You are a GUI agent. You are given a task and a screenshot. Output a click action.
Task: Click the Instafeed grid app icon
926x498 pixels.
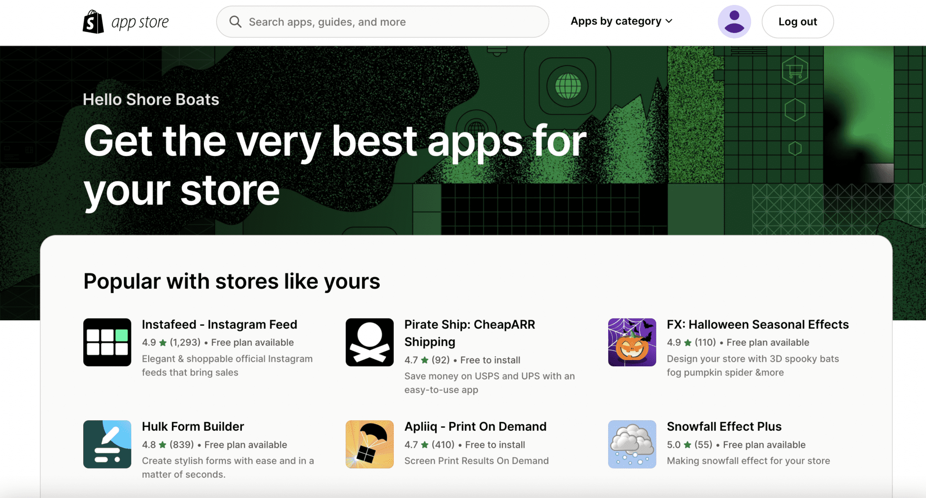coord(107,342)
